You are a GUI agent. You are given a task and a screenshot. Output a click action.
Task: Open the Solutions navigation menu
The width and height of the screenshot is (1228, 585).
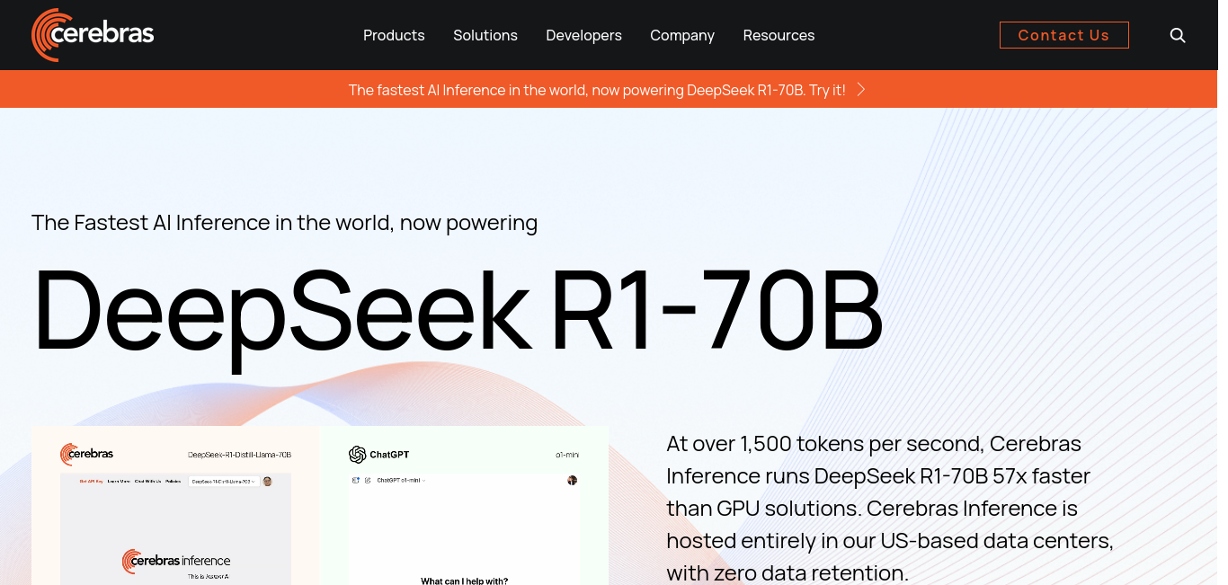(x=485, y=35)
